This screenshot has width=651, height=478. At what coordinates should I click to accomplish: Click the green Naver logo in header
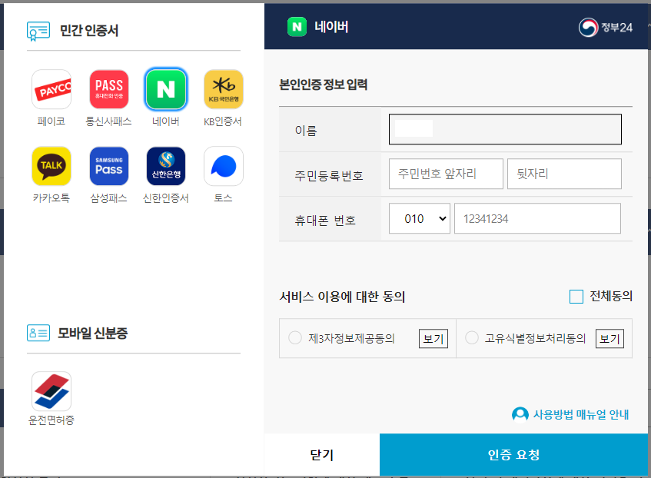[297, 27]
